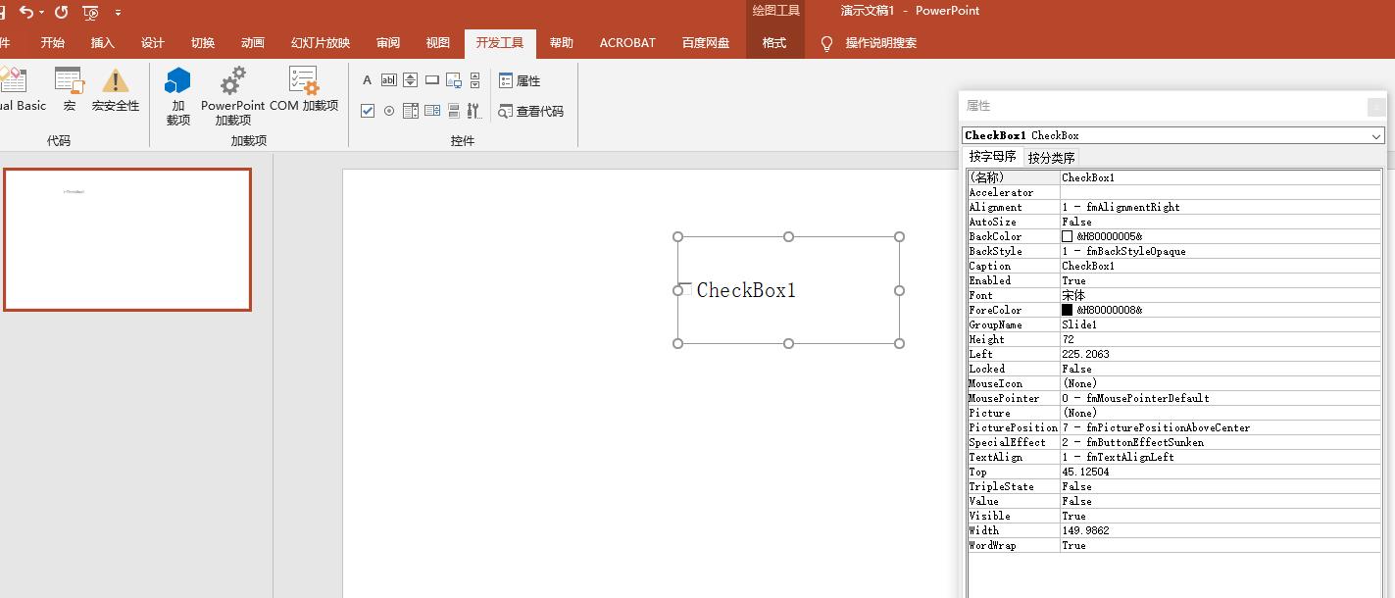Select the Label control tool

pyautogui.click(x=367, y=79)
